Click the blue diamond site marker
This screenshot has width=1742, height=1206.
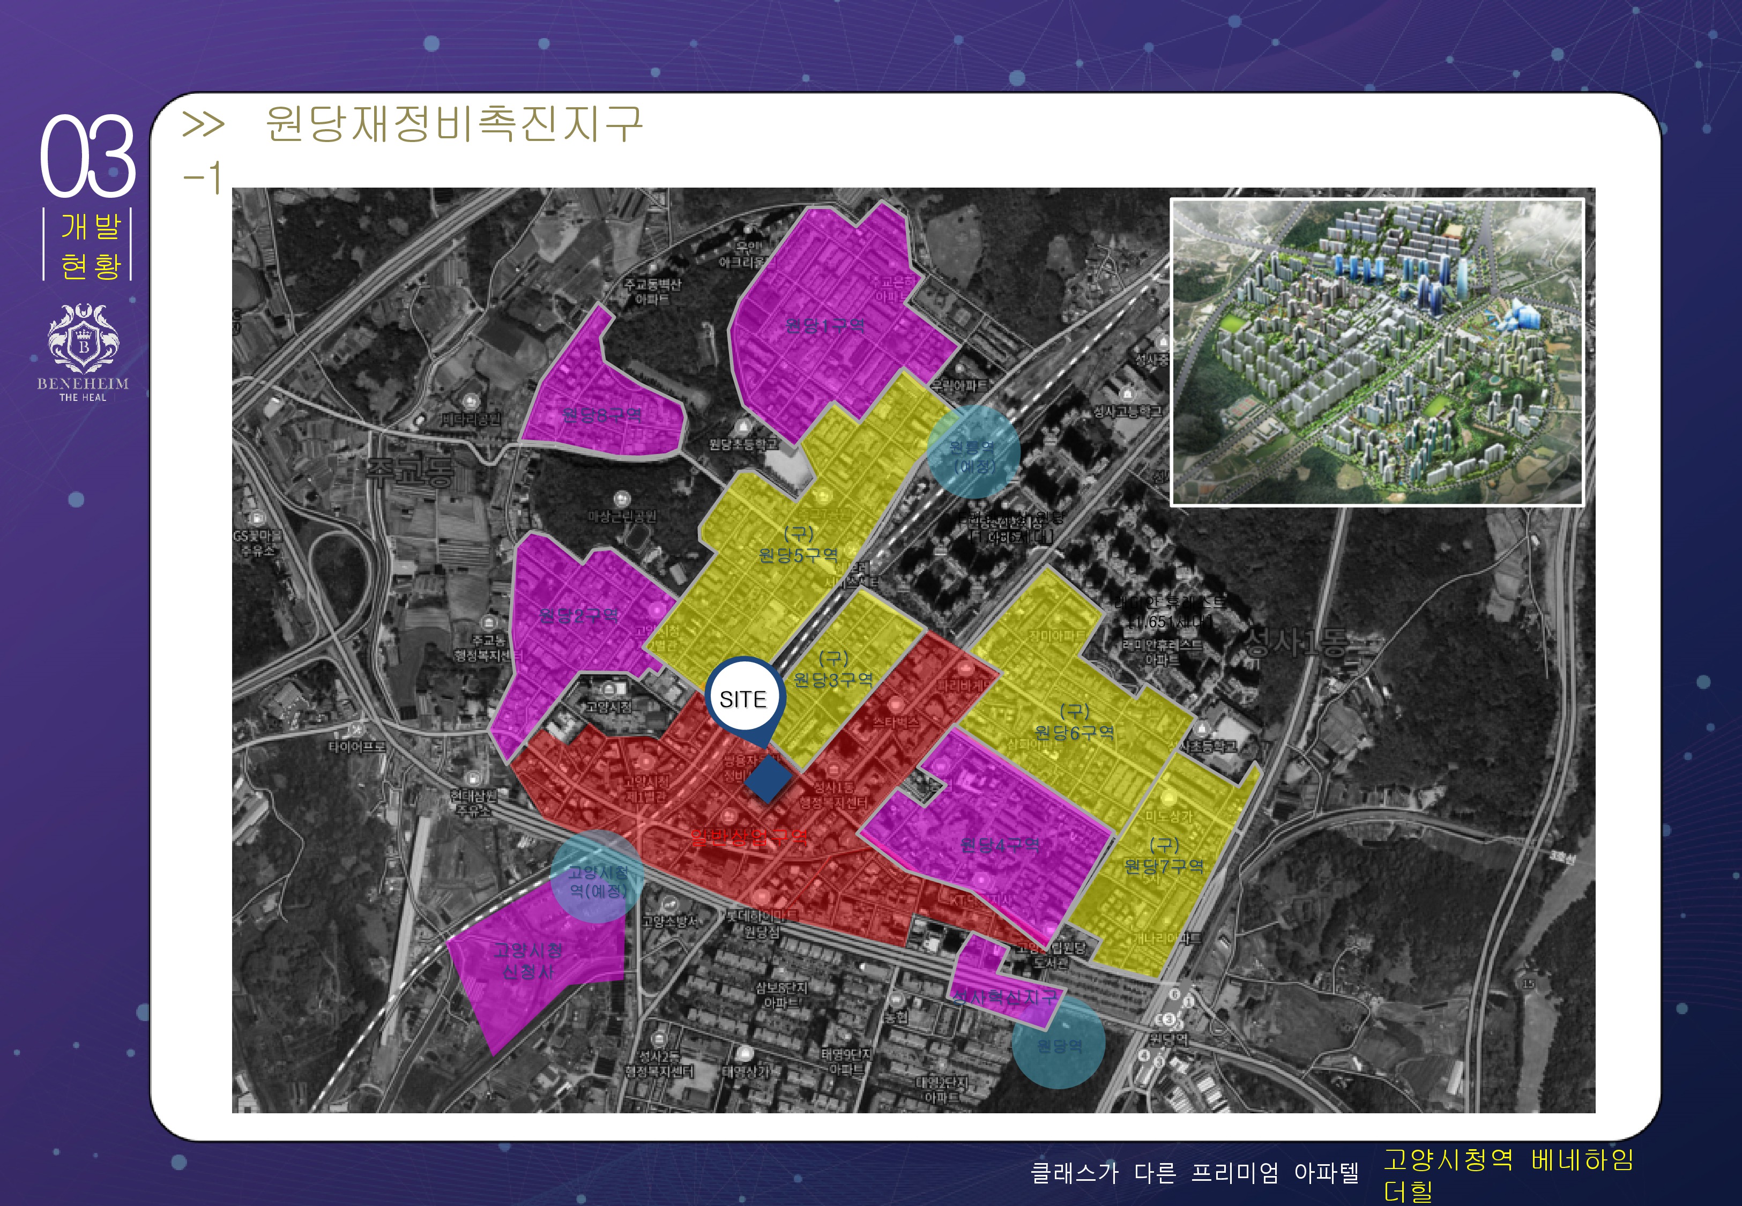pos(768,779)
